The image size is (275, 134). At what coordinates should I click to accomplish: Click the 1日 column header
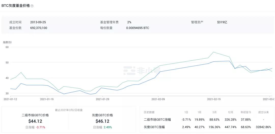click(x=186, y=112)
